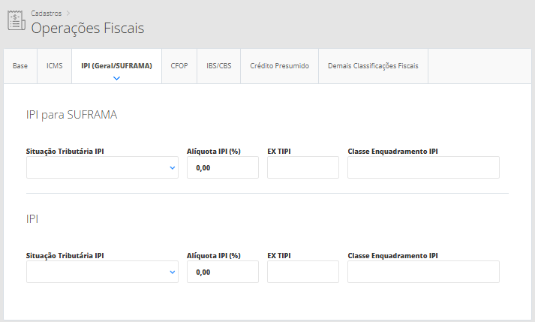
Task: Select Alíquota IPI (%) field in IPI section
Action: pyautogui.click(x=222, y=272)
